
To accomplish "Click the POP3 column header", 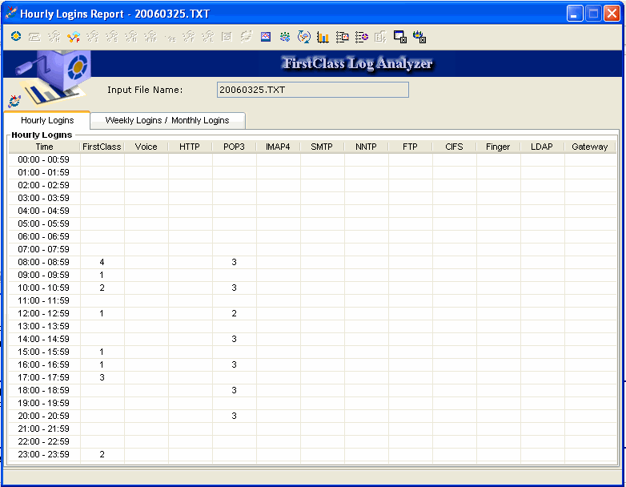I will 234,147.
